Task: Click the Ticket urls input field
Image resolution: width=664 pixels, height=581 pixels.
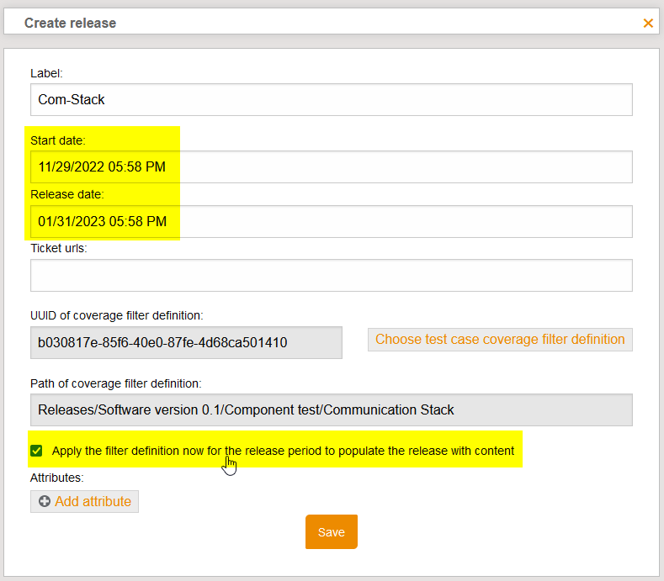Action: click(331, 275)
